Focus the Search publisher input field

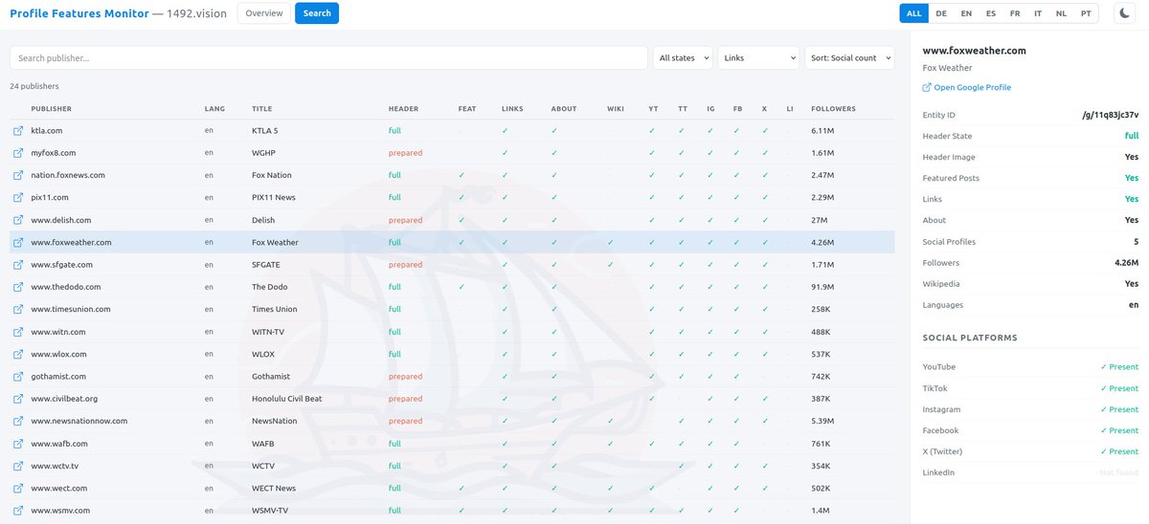[328, 57]
